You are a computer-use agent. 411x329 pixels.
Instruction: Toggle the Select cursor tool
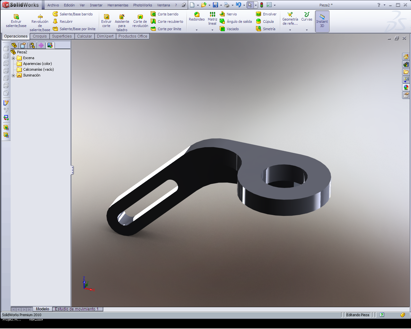[250, 5]
